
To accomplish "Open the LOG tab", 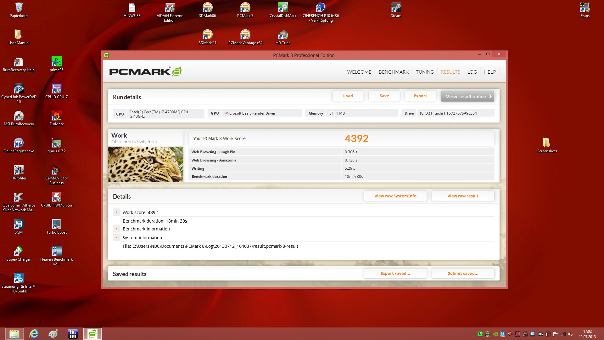I will tap(472, 72).
